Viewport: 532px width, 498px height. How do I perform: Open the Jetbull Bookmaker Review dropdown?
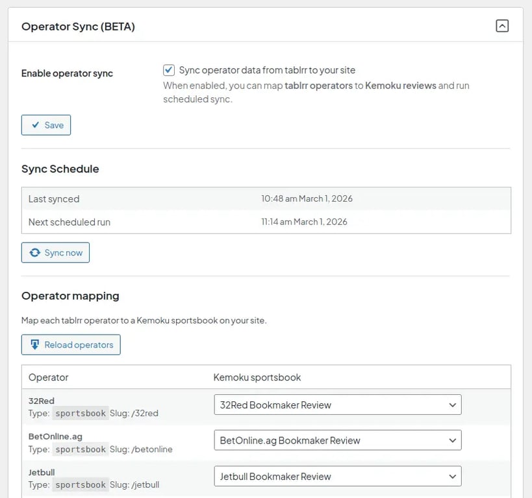pyautogui.click(x=338, y=476)
